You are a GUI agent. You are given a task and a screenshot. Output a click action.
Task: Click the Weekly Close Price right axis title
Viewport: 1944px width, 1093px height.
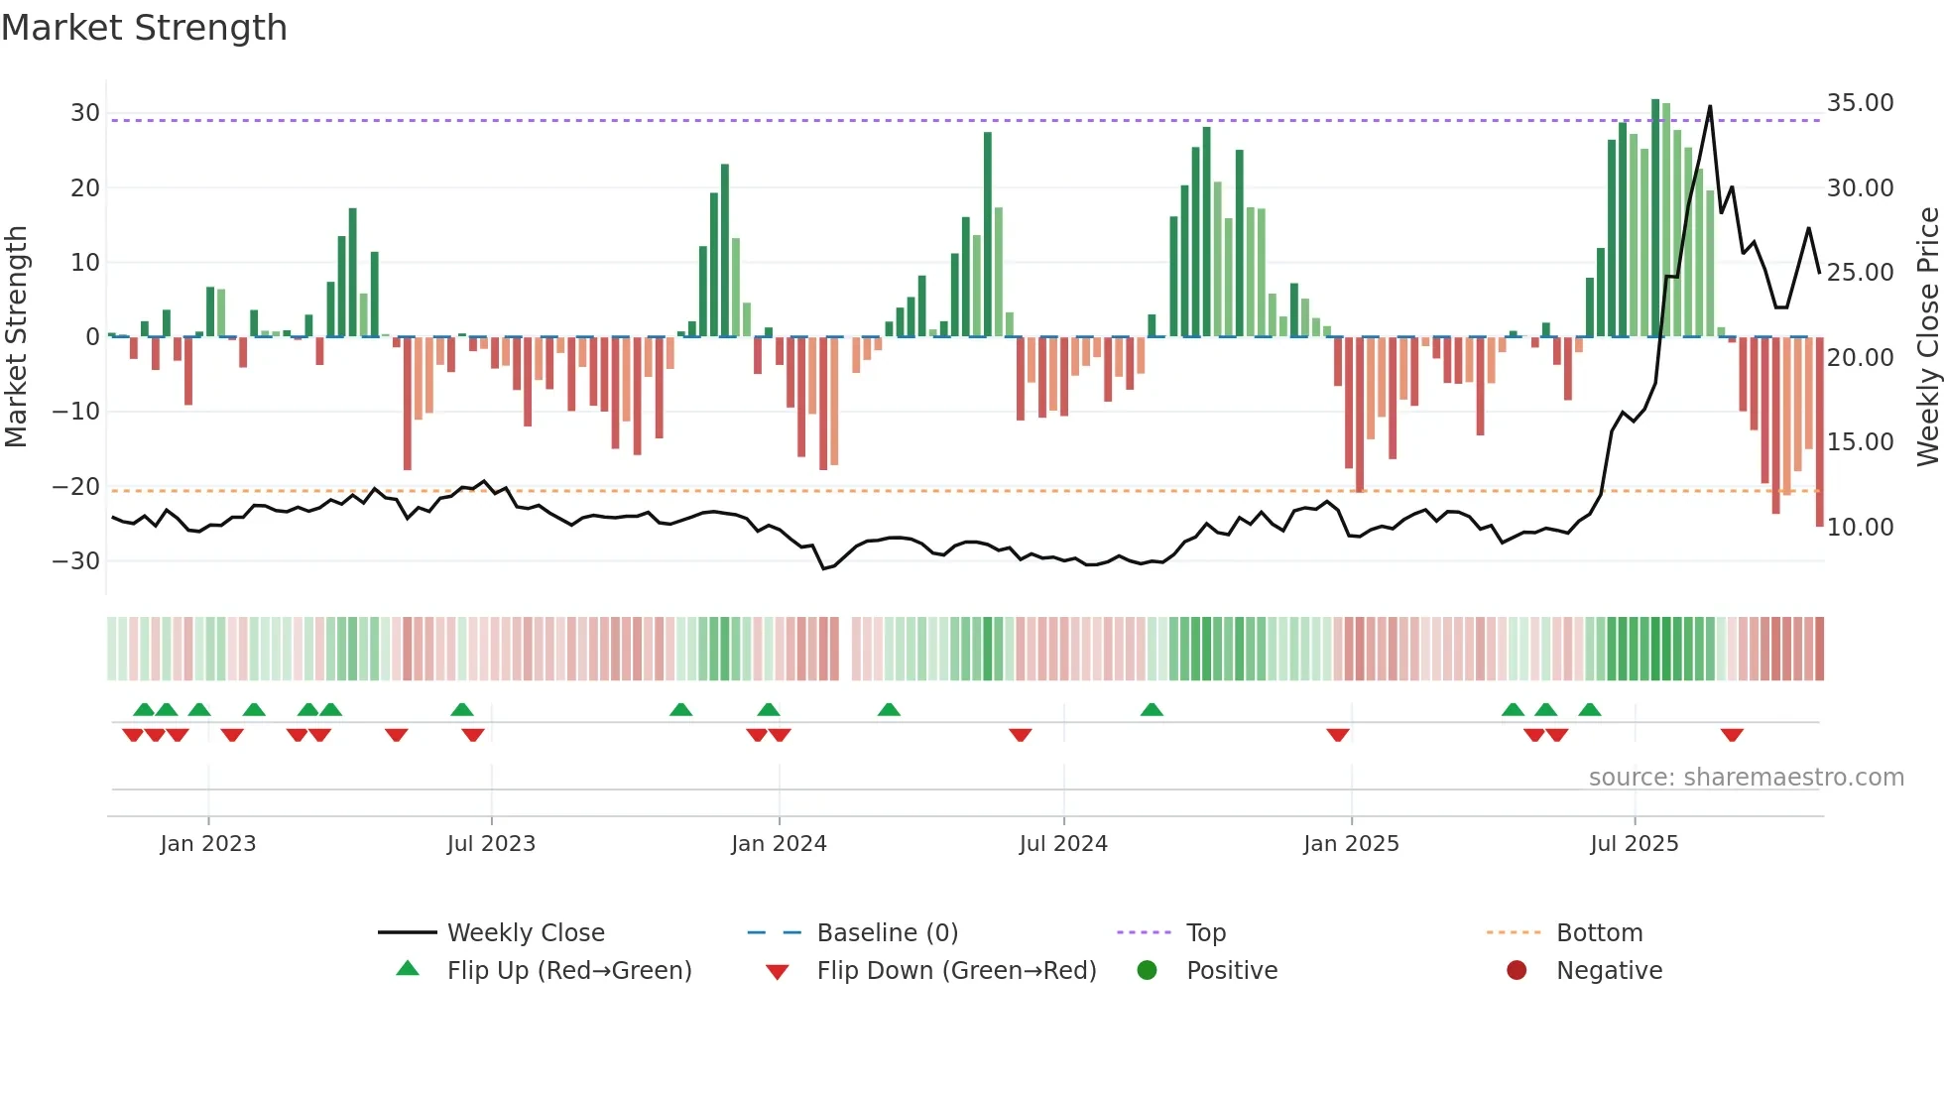(x=1927, y=337)
